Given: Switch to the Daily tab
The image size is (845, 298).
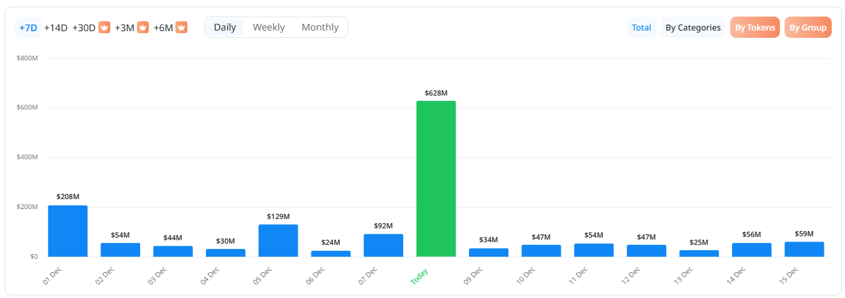Looking at the screenshot, I should tap(225, 27).
